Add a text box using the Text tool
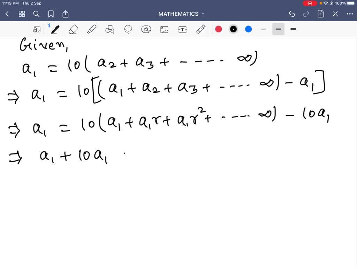The width and height of the screenshot is (357, 268). (182, 29)
